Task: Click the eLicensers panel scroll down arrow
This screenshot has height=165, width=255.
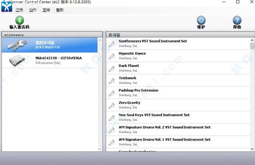Action: pos(100,149)
